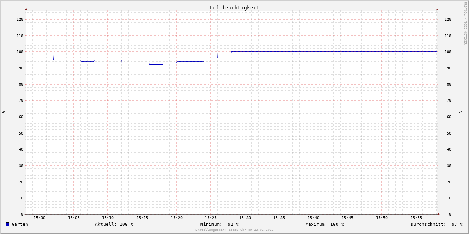Click the 100 label on the left axis
This screenshot has height=234, width=469.
(20, 52)
